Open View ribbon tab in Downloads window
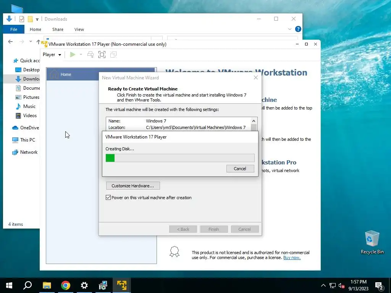The width and height of the screenshot is (391, 293). click(79, 29)
